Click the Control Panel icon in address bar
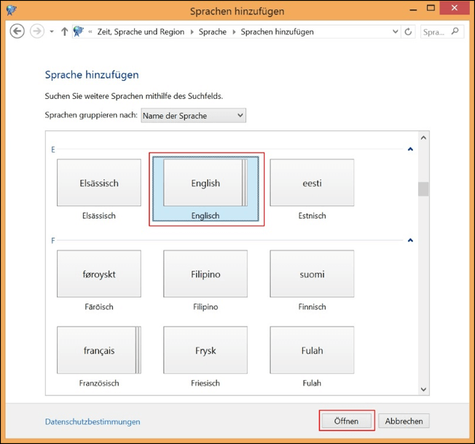Screen dimensions: 475x444 pos(79,31)
